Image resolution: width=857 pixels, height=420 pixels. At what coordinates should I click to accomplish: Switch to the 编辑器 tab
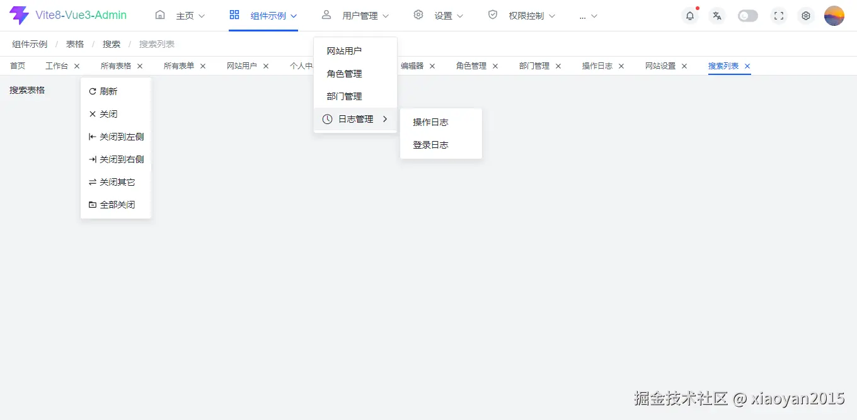412,65
